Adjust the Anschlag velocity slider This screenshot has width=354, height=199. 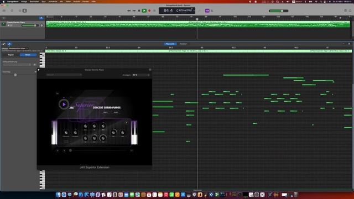coord(15,75)
